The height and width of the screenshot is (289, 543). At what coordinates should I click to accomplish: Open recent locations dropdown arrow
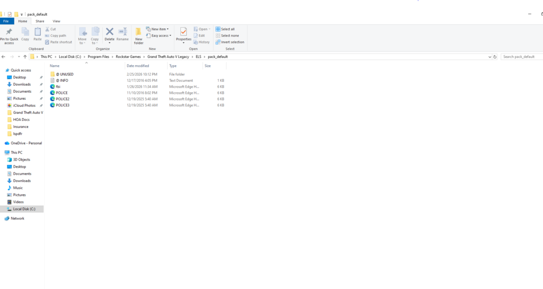point(18,57)
